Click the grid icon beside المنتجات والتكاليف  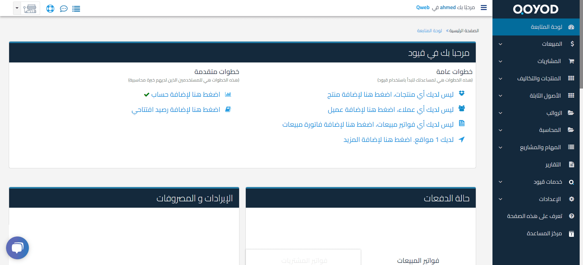coord(571,78)
